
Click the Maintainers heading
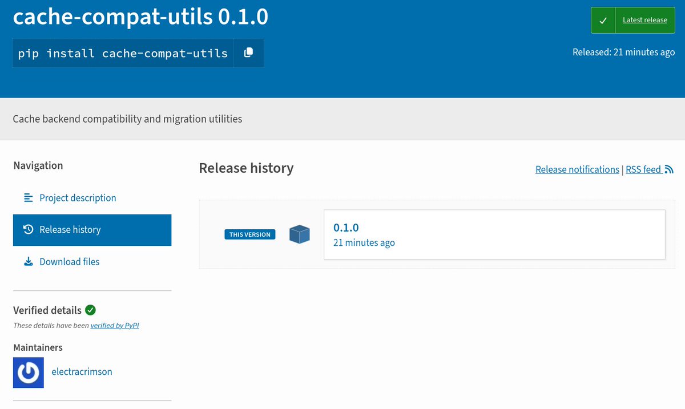click(38, 347)
